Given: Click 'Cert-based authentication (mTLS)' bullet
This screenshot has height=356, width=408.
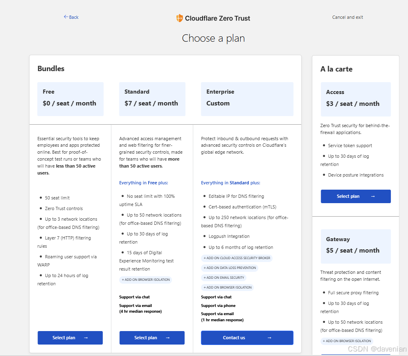Looking at the screenshot, I should click(243, 207).
